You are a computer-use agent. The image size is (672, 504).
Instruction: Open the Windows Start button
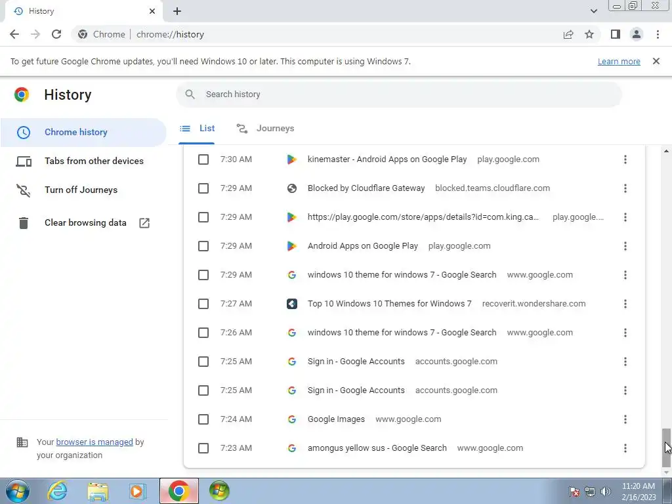pyautogui.click(x=18, y=491)
